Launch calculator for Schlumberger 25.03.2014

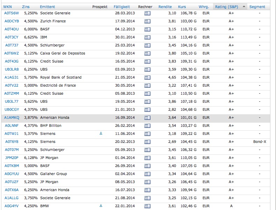(x=147, y=45)
